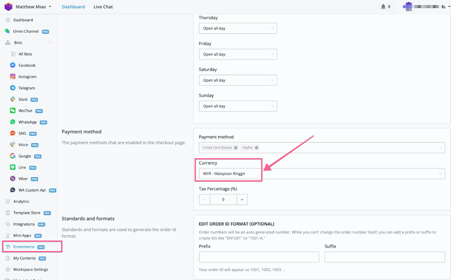Click the Ecommerce cart icon
The height and width of the screenshot is (280, 451).
pyautogui.click(x=8, y=247)
